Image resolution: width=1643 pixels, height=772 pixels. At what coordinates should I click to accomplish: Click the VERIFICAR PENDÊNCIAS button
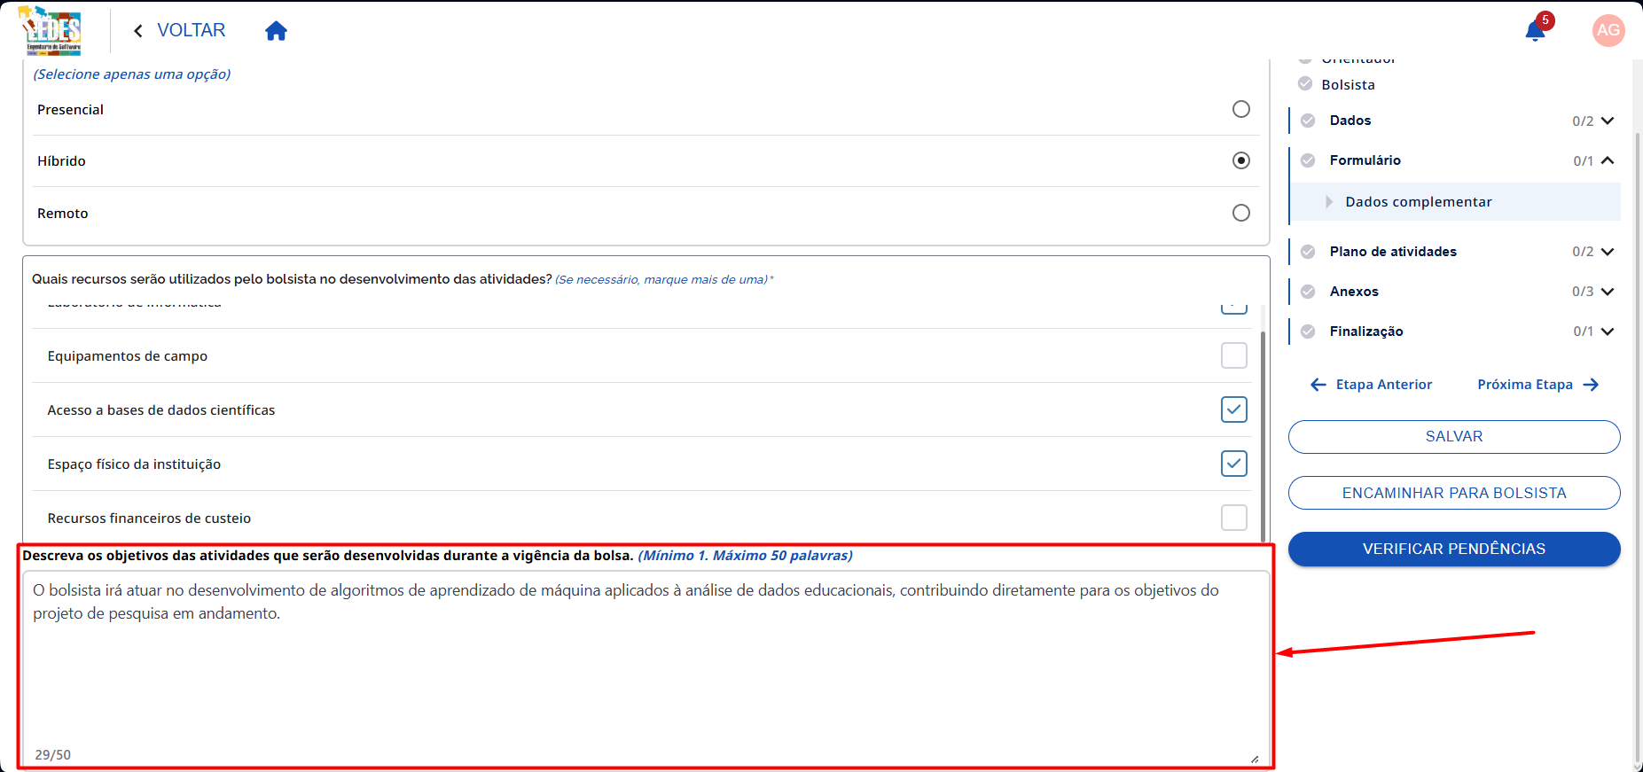tap(1454, 550)
